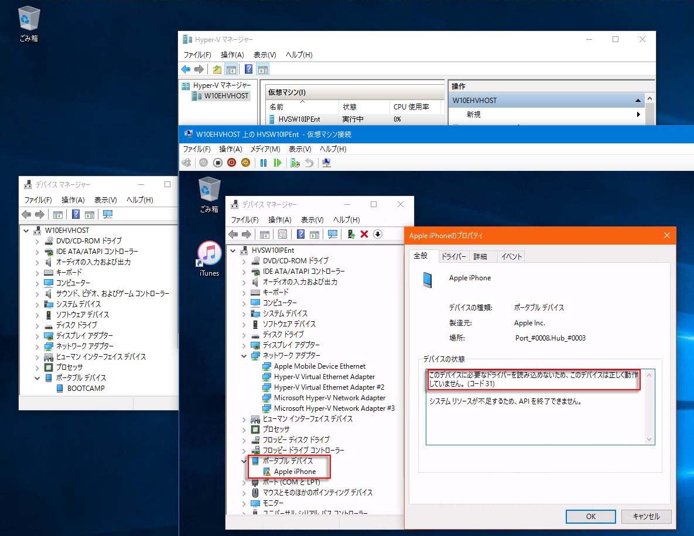This screenshot has width=694, height=536.
Task: Toggle the action pane icon in the Hyper-V Manager toolbar
Action: [x=263, y=69]
